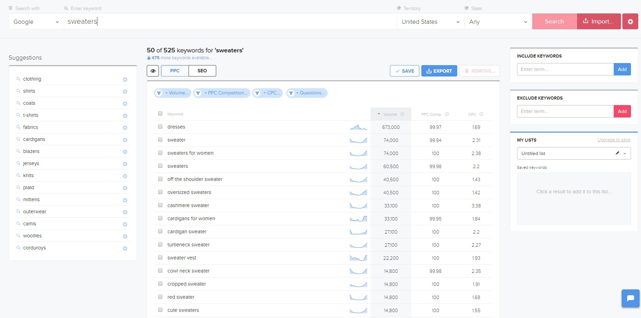This screenshot has height=318, width=641.
Task: Add 'fabrics' suggestion with plus icon
Action: coord(125,128)
